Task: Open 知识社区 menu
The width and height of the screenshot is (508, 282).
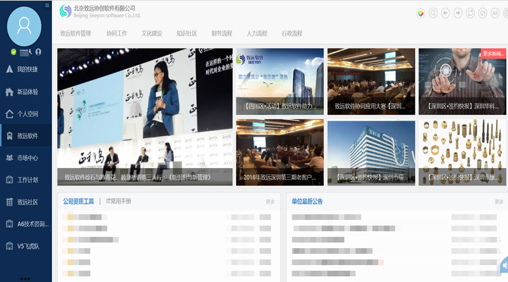Action: tap(187, 33)
